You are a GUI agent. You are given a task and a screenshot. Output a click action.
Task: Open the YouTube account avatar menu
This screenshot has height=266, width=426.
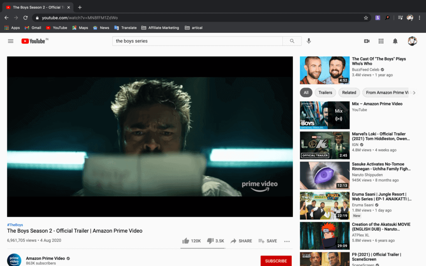coord(412,41)
